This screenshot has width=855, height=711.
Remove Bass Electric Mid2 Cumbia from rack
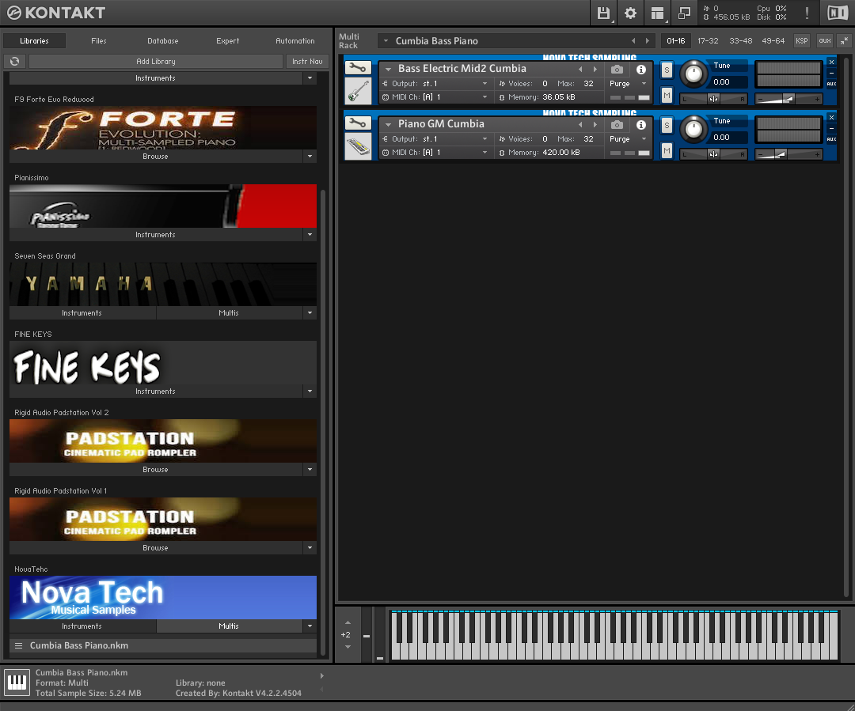click(x=831, y=62)
